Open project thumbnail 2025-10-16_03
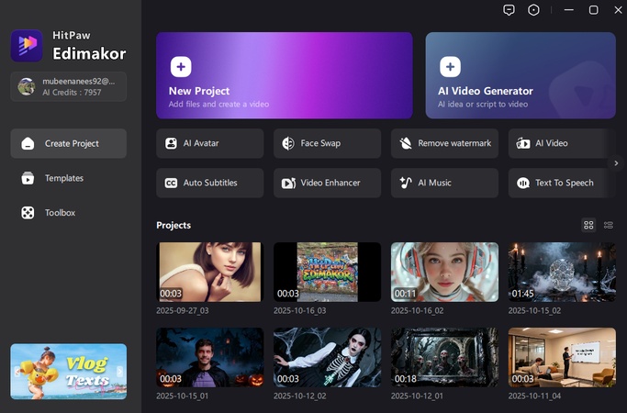The height and width of the screenshot is (413, 627). coord(327,272)
